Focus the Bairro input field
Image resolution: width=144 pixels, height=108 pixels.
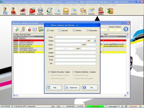(x=68, y=45)
